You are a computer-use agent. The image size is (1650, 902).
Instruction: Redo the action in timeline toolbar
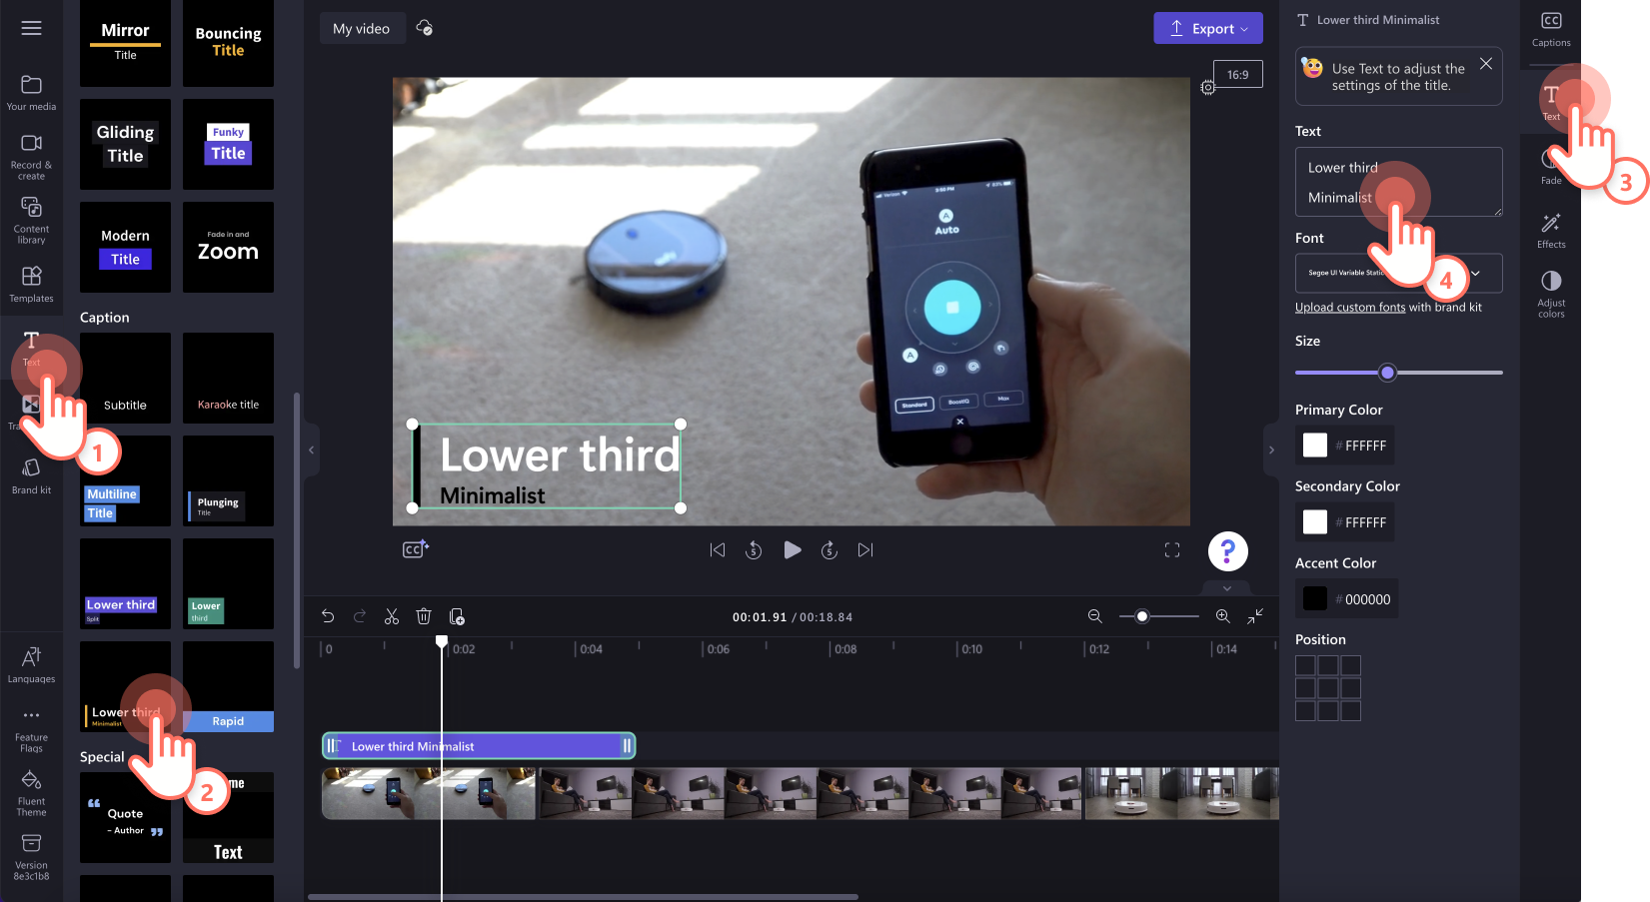tap(360, 616)
